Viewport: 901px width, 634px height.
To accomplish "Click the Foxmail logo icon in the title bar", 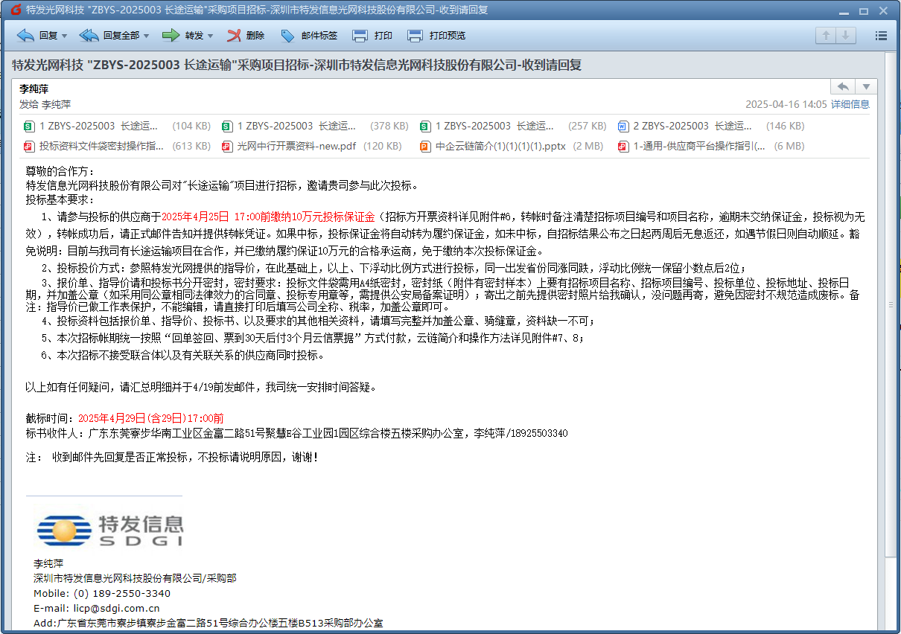I will pos(15,10).
